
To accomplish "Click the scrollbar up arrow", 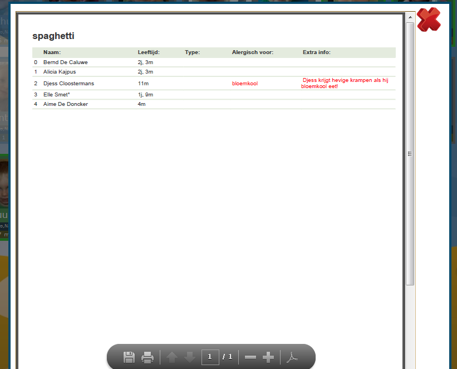I will [410, 17].
